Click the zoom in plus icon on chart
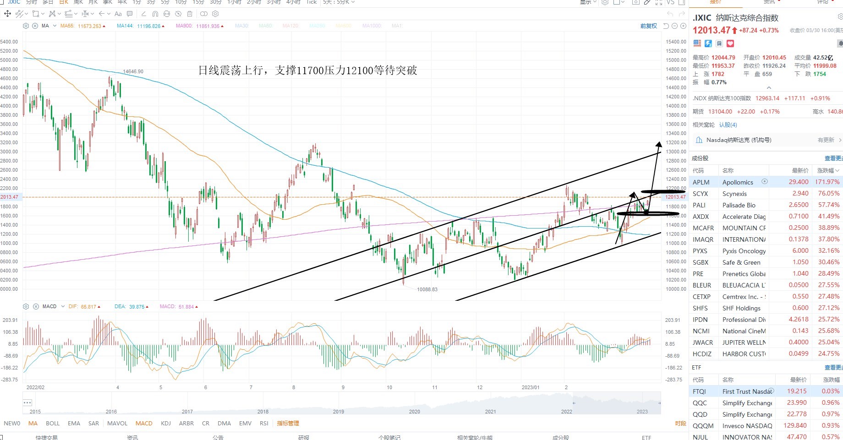The width and height of the screenshot is (843, 440). [x=683, y=26]
